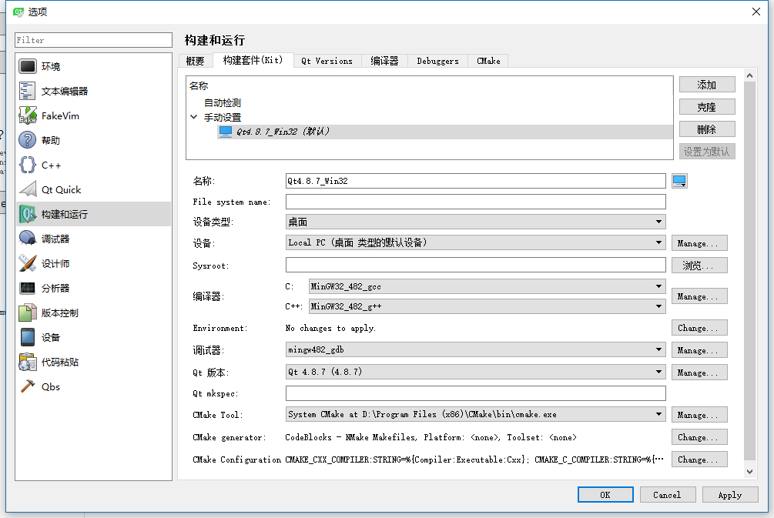Click the Cancel button
Image resolution: width=774 pixels, height=518 pixels.
tap(668, 495)
